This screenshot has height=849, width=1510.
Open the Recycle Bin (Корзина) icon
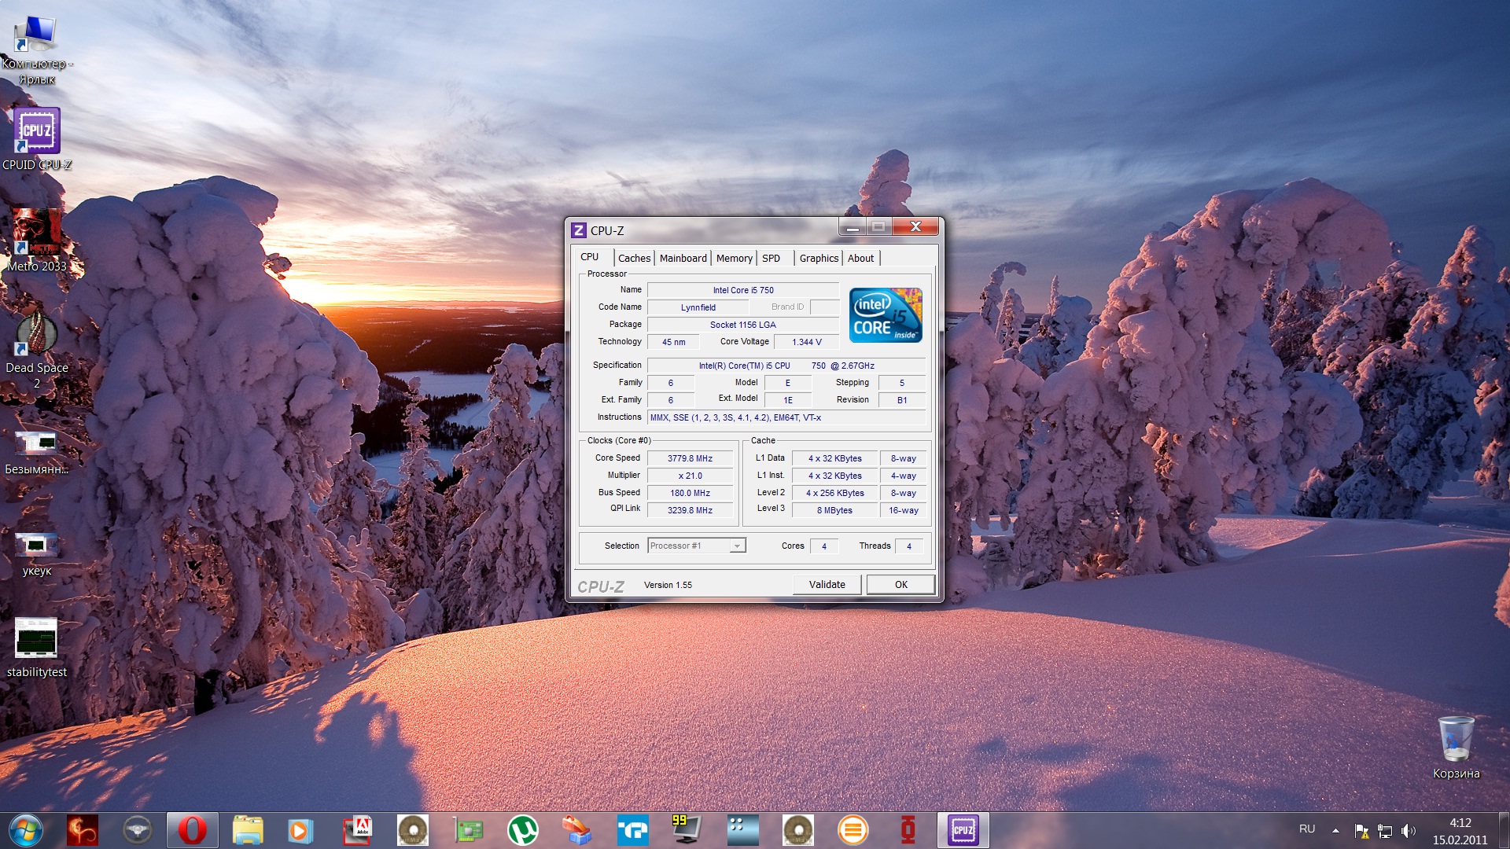[1456, 747]
